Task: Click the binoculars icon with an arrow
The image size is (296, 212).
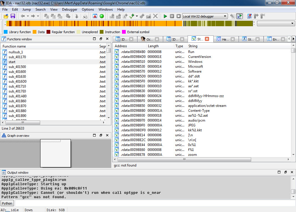Action: (68, 16)
